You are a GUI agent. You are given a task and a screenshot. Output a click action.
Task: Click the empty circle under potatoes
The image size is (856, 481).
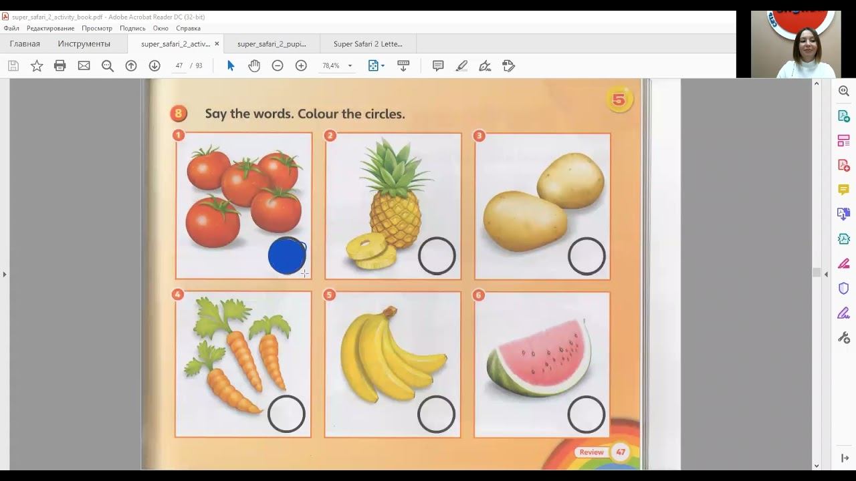pos(586,256)
